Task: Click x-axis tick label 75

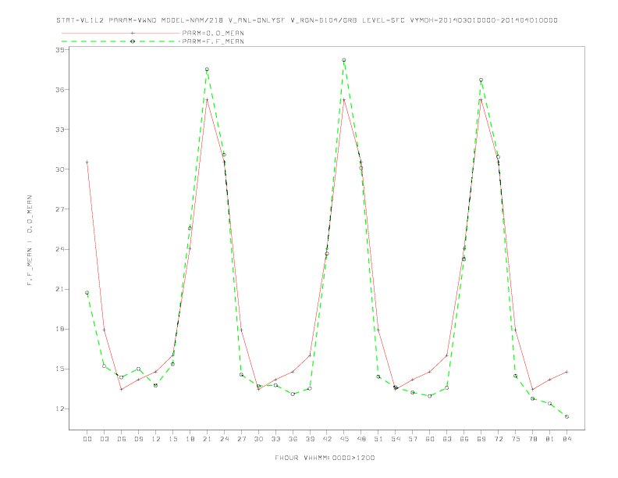Action: coord(516,439)
